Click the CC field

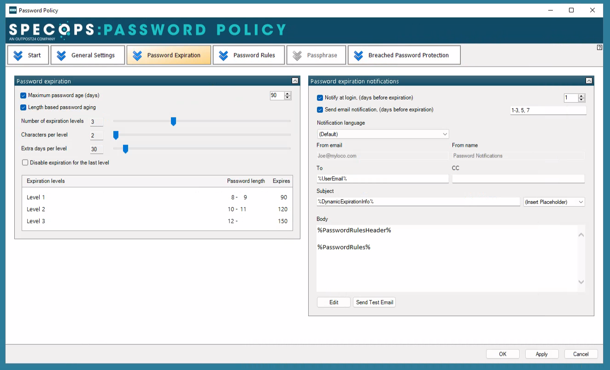tap(518, 179)
